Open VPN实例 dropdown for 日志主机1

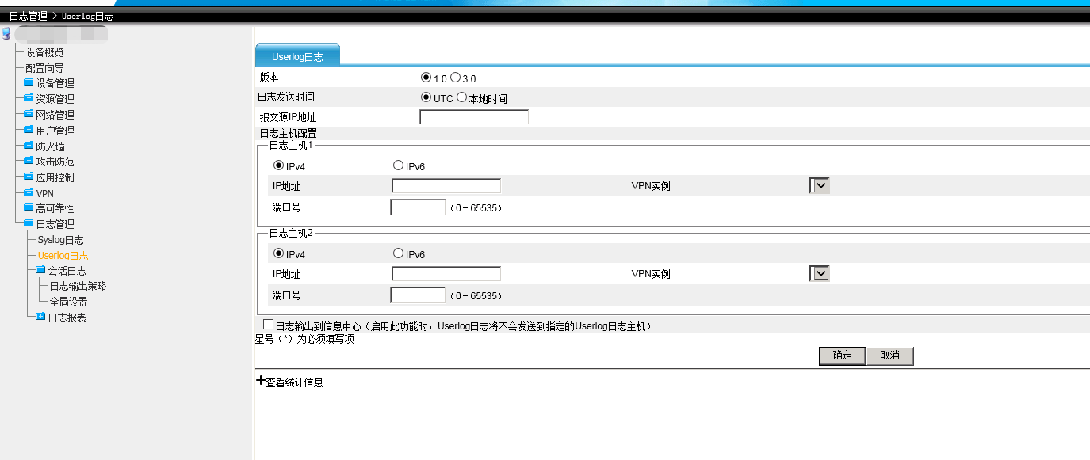tap(819, 185)
